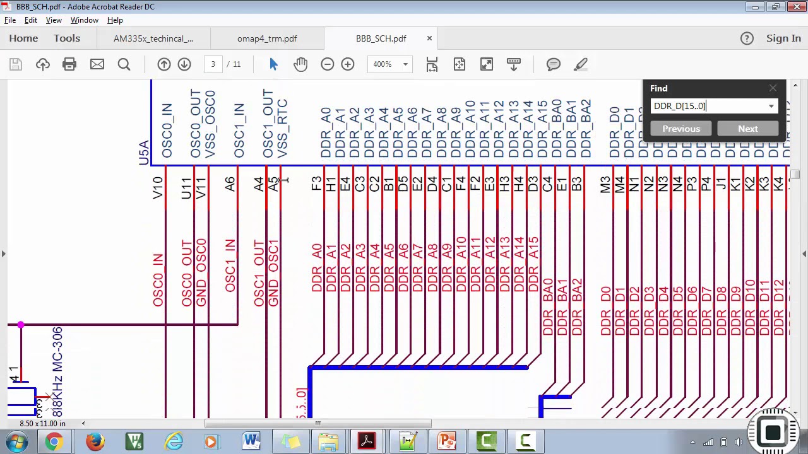This screenshot has height=454, width=808.
Task: Open PowerPoint from the taskbar
Action: (x=447, y=441)
